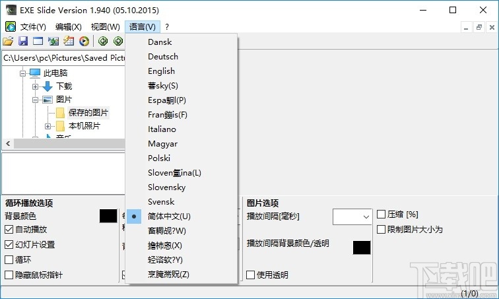Close the 语言(V) menu

[x=143, y=27]
